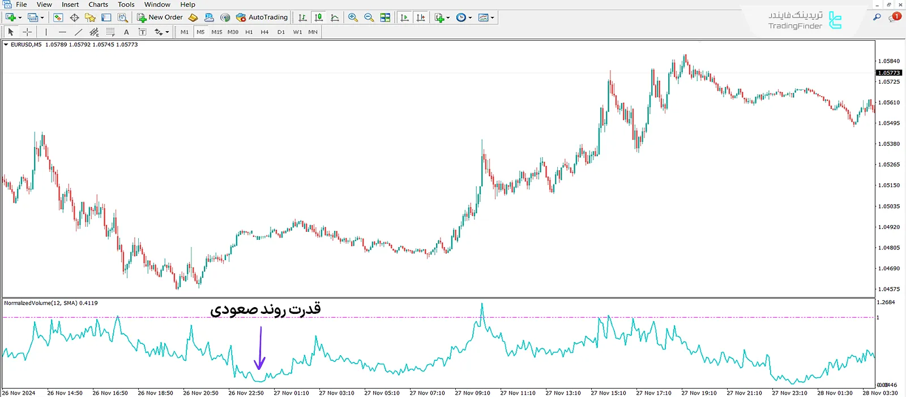The width and height of the screenshot is (906, 397).
Task: Select the Fibonacci retracement tool
Action: pos(110,32)
